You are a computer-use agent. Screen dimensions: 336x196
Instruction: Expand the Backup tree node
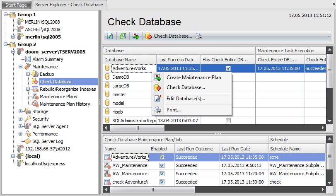28,74
